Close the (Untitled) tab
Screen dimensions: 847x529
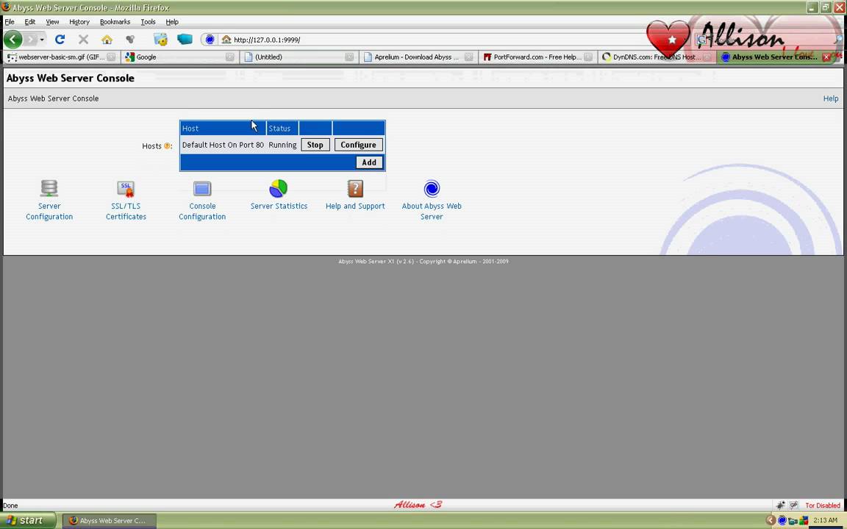point(349,57)
